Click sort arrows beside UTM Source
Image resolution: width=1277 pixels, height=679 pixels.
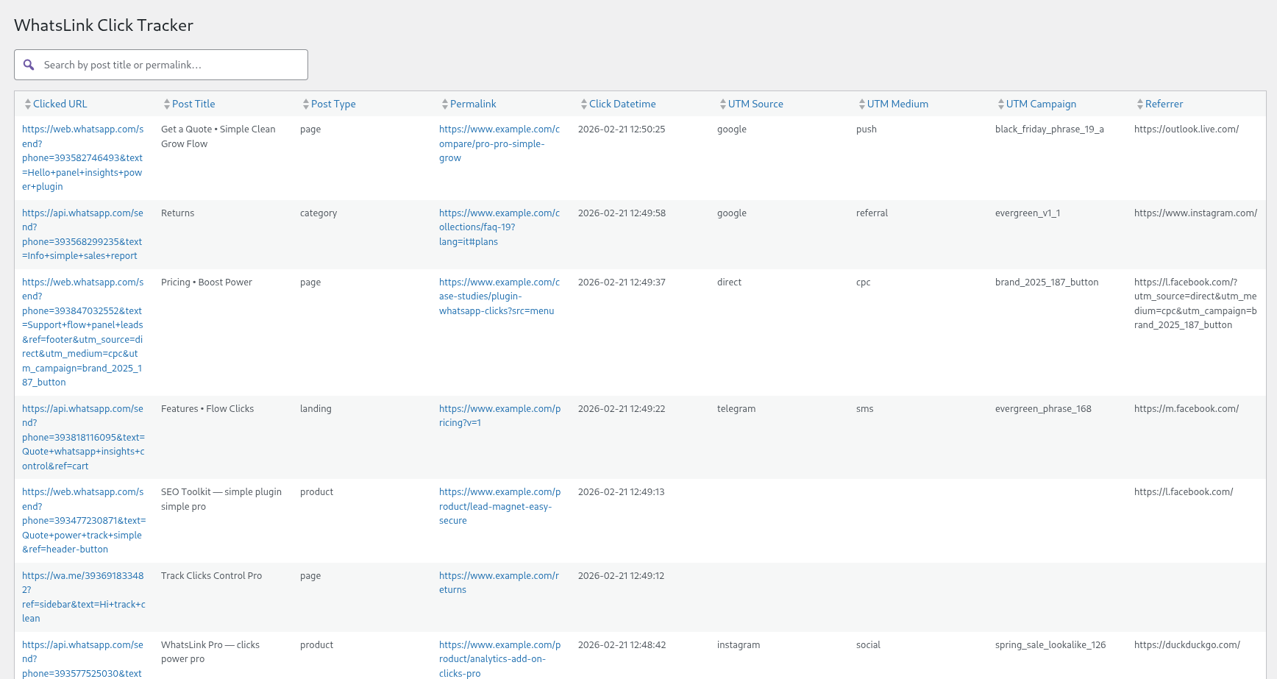coord(723,104)
